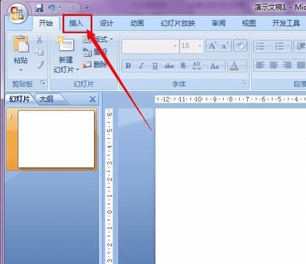The width and height of the screenshot is (306, 264).
Task: Apply the font color A button
Action: (x=234, y=66)
